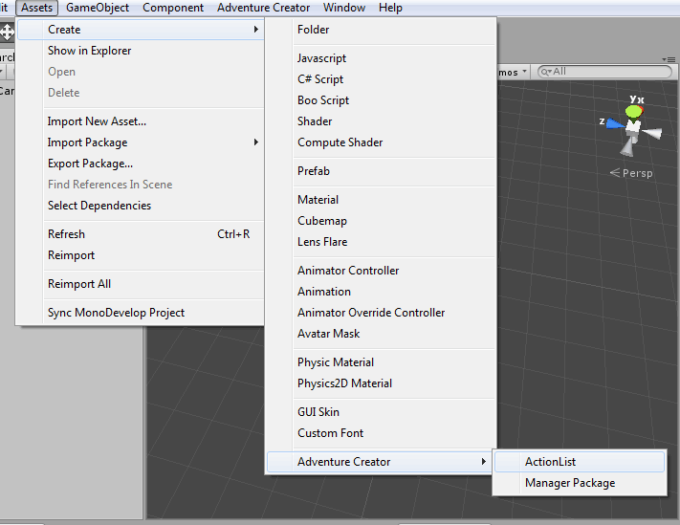Click Refresh in Assets menu
The width and height of the screenshot is (680, 525).
coord(141,234)
